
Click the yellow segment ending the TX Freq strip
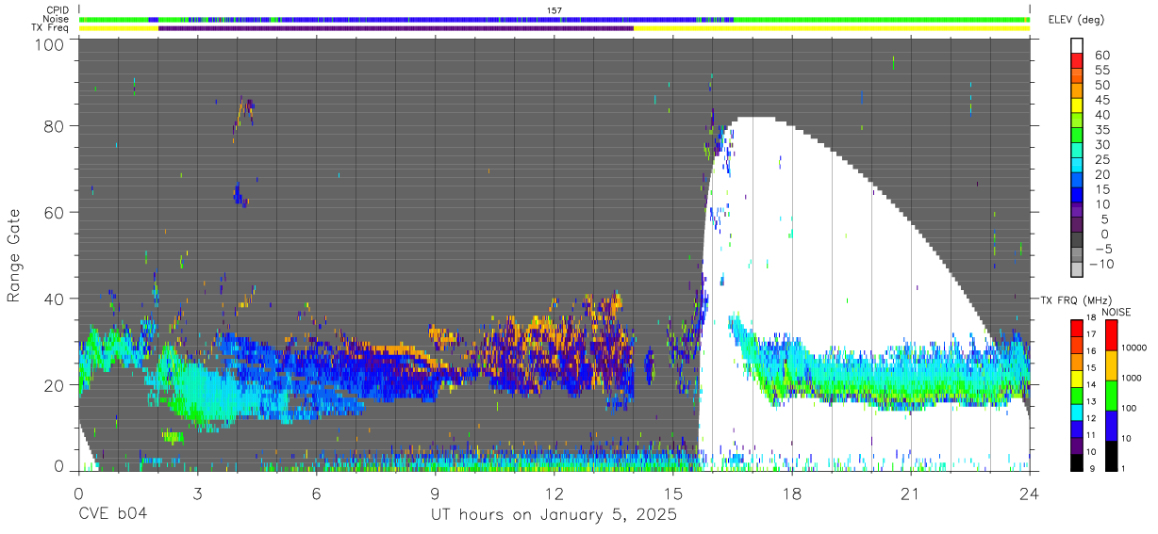pos(832,28)
